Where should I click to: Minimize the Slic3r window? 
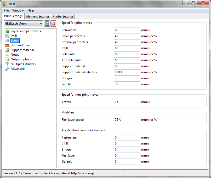point(186,3)
